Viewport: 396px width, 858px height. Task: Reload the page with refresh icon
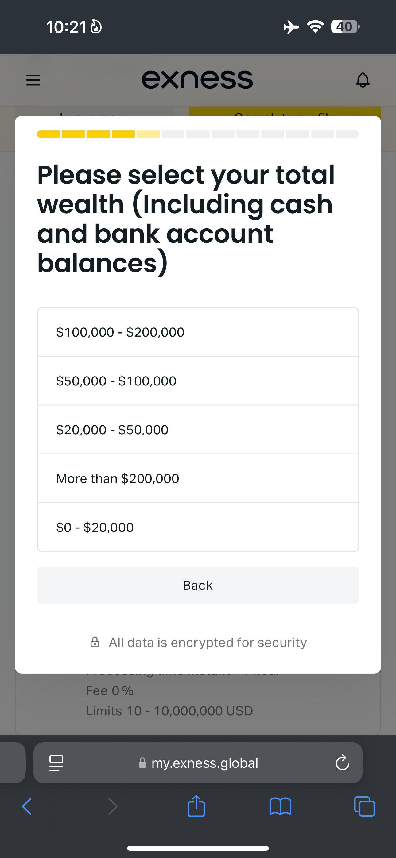pos(342,762)
